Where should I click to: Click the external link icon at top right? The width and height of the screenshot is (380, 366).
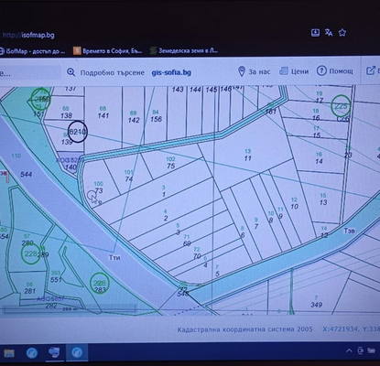coord(370,71)
